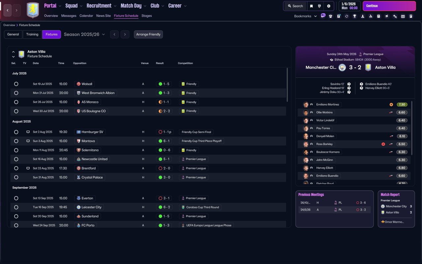Click the Continue button
The height and width of the screenshot is (264, 422).
pos(389,6)
